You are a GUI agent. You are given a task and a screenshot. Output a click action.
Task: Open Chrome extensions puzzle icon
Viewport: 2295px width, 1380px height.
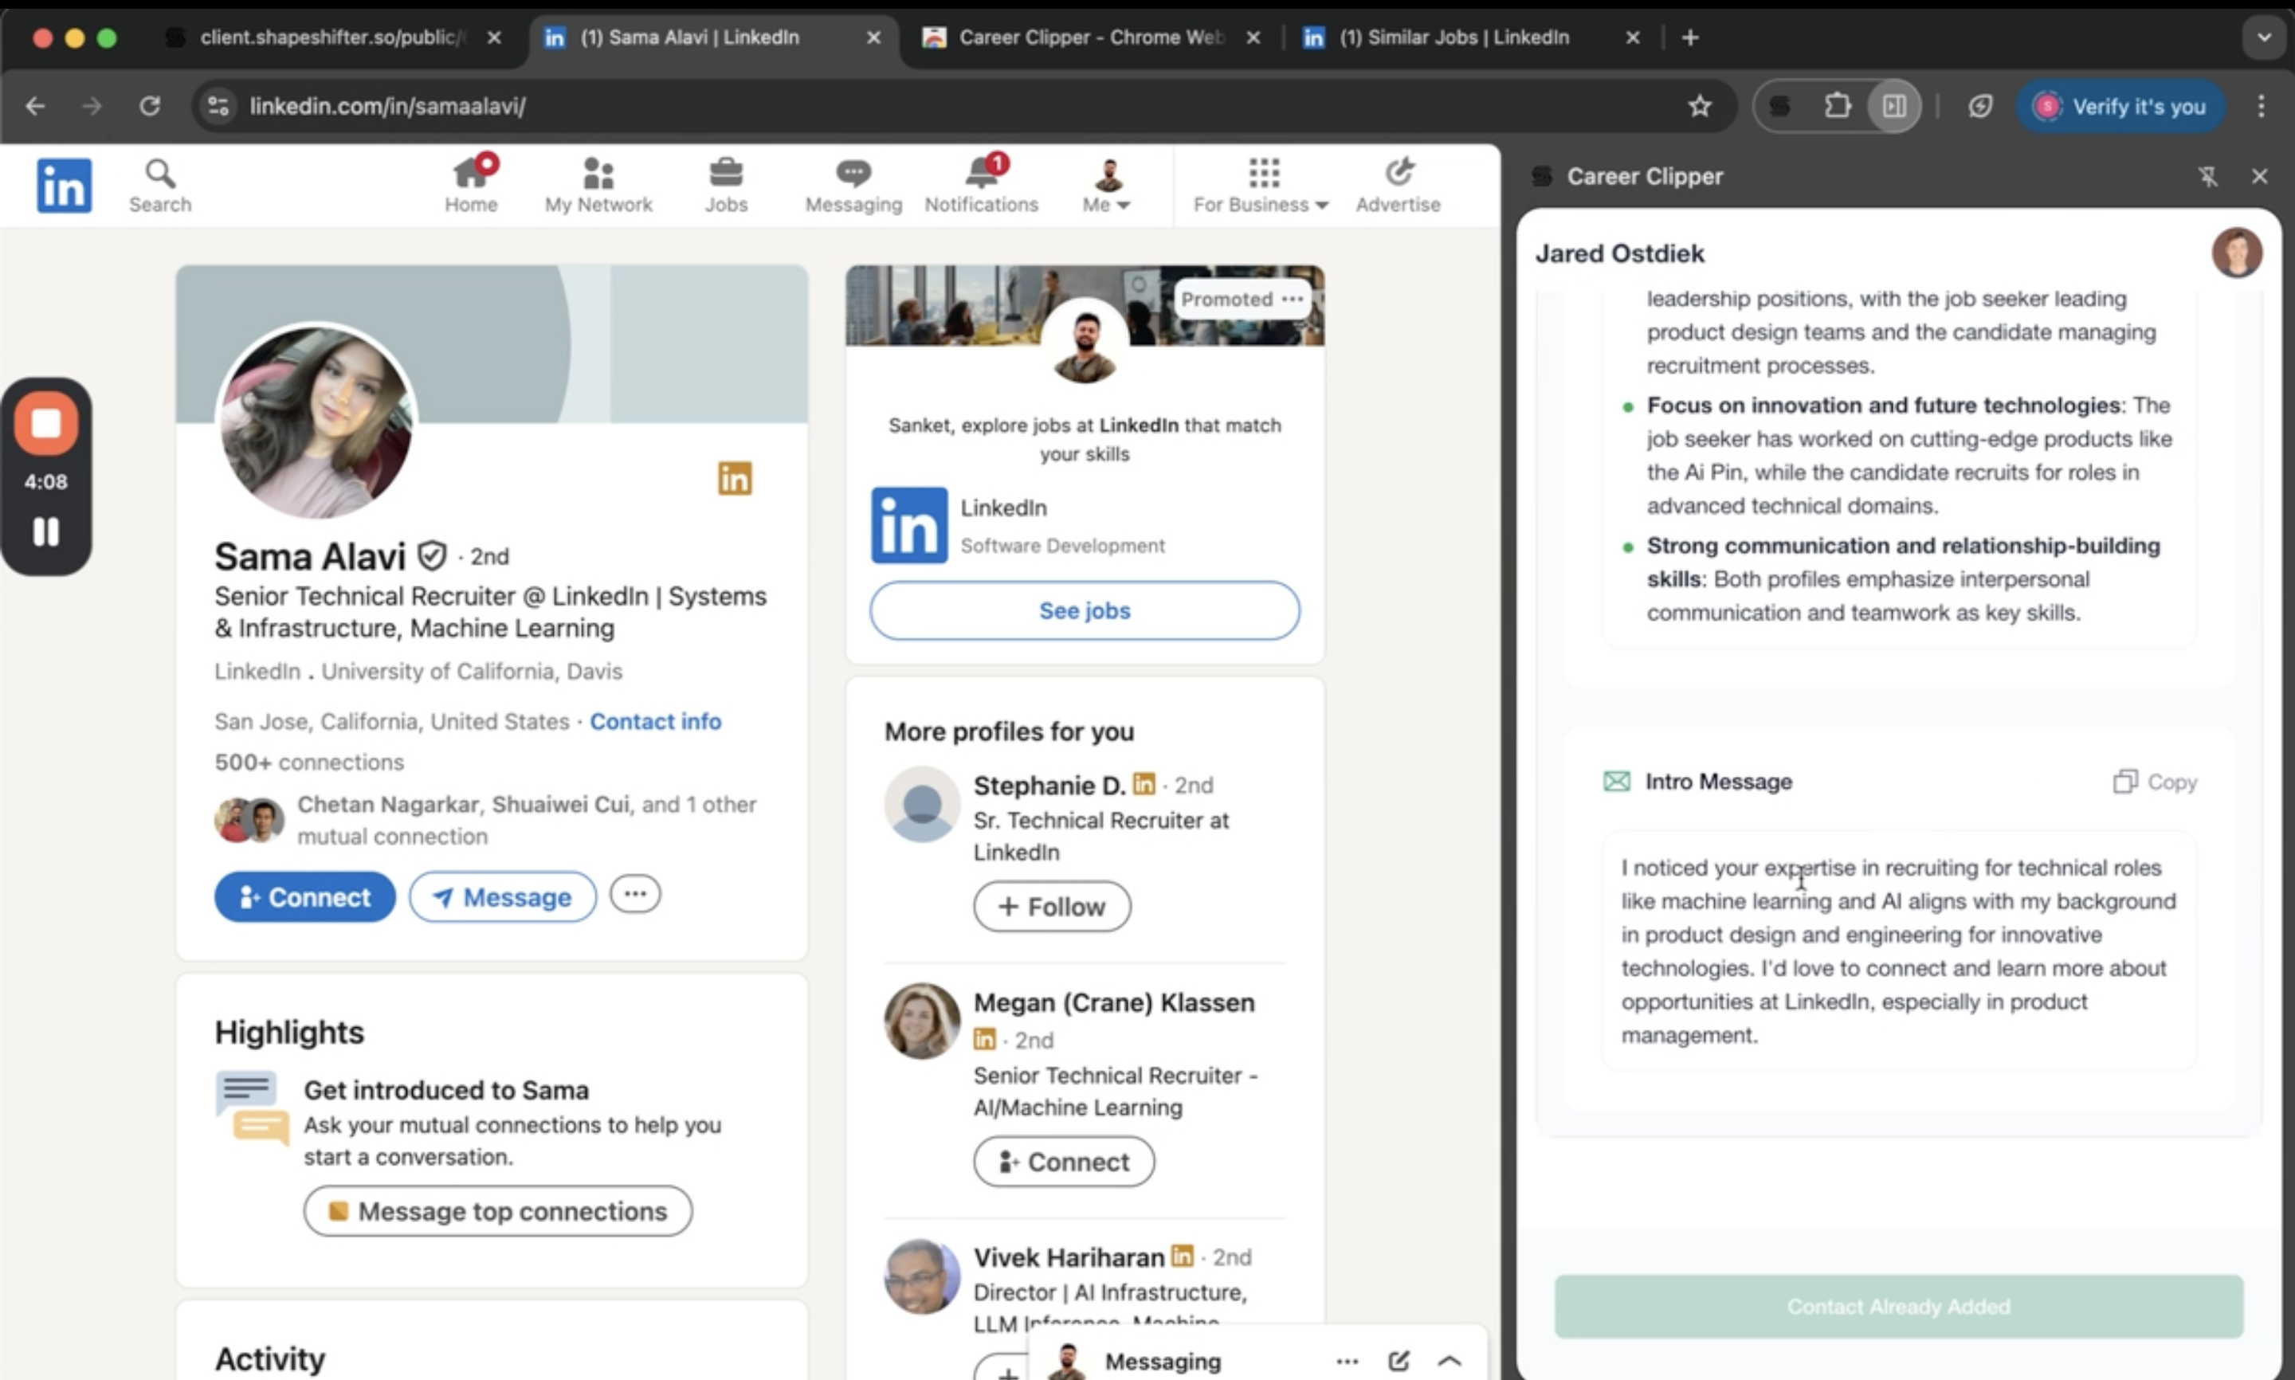(1837, 106)
